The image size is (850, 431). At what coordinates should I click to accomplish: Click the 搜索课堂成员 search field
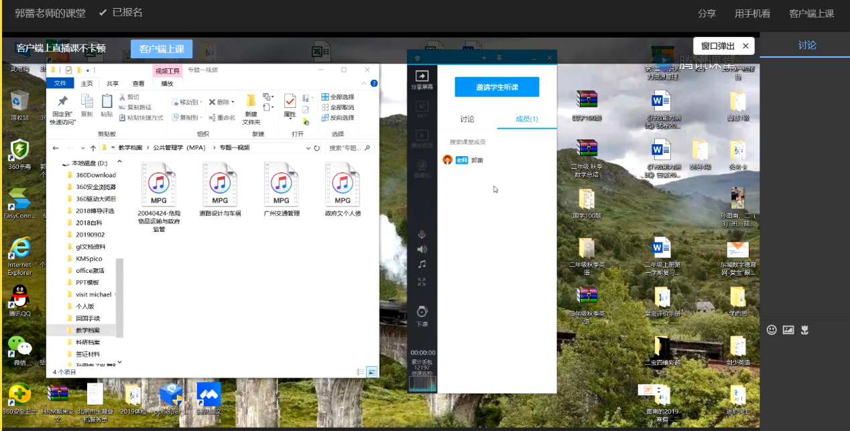point(497,142)
